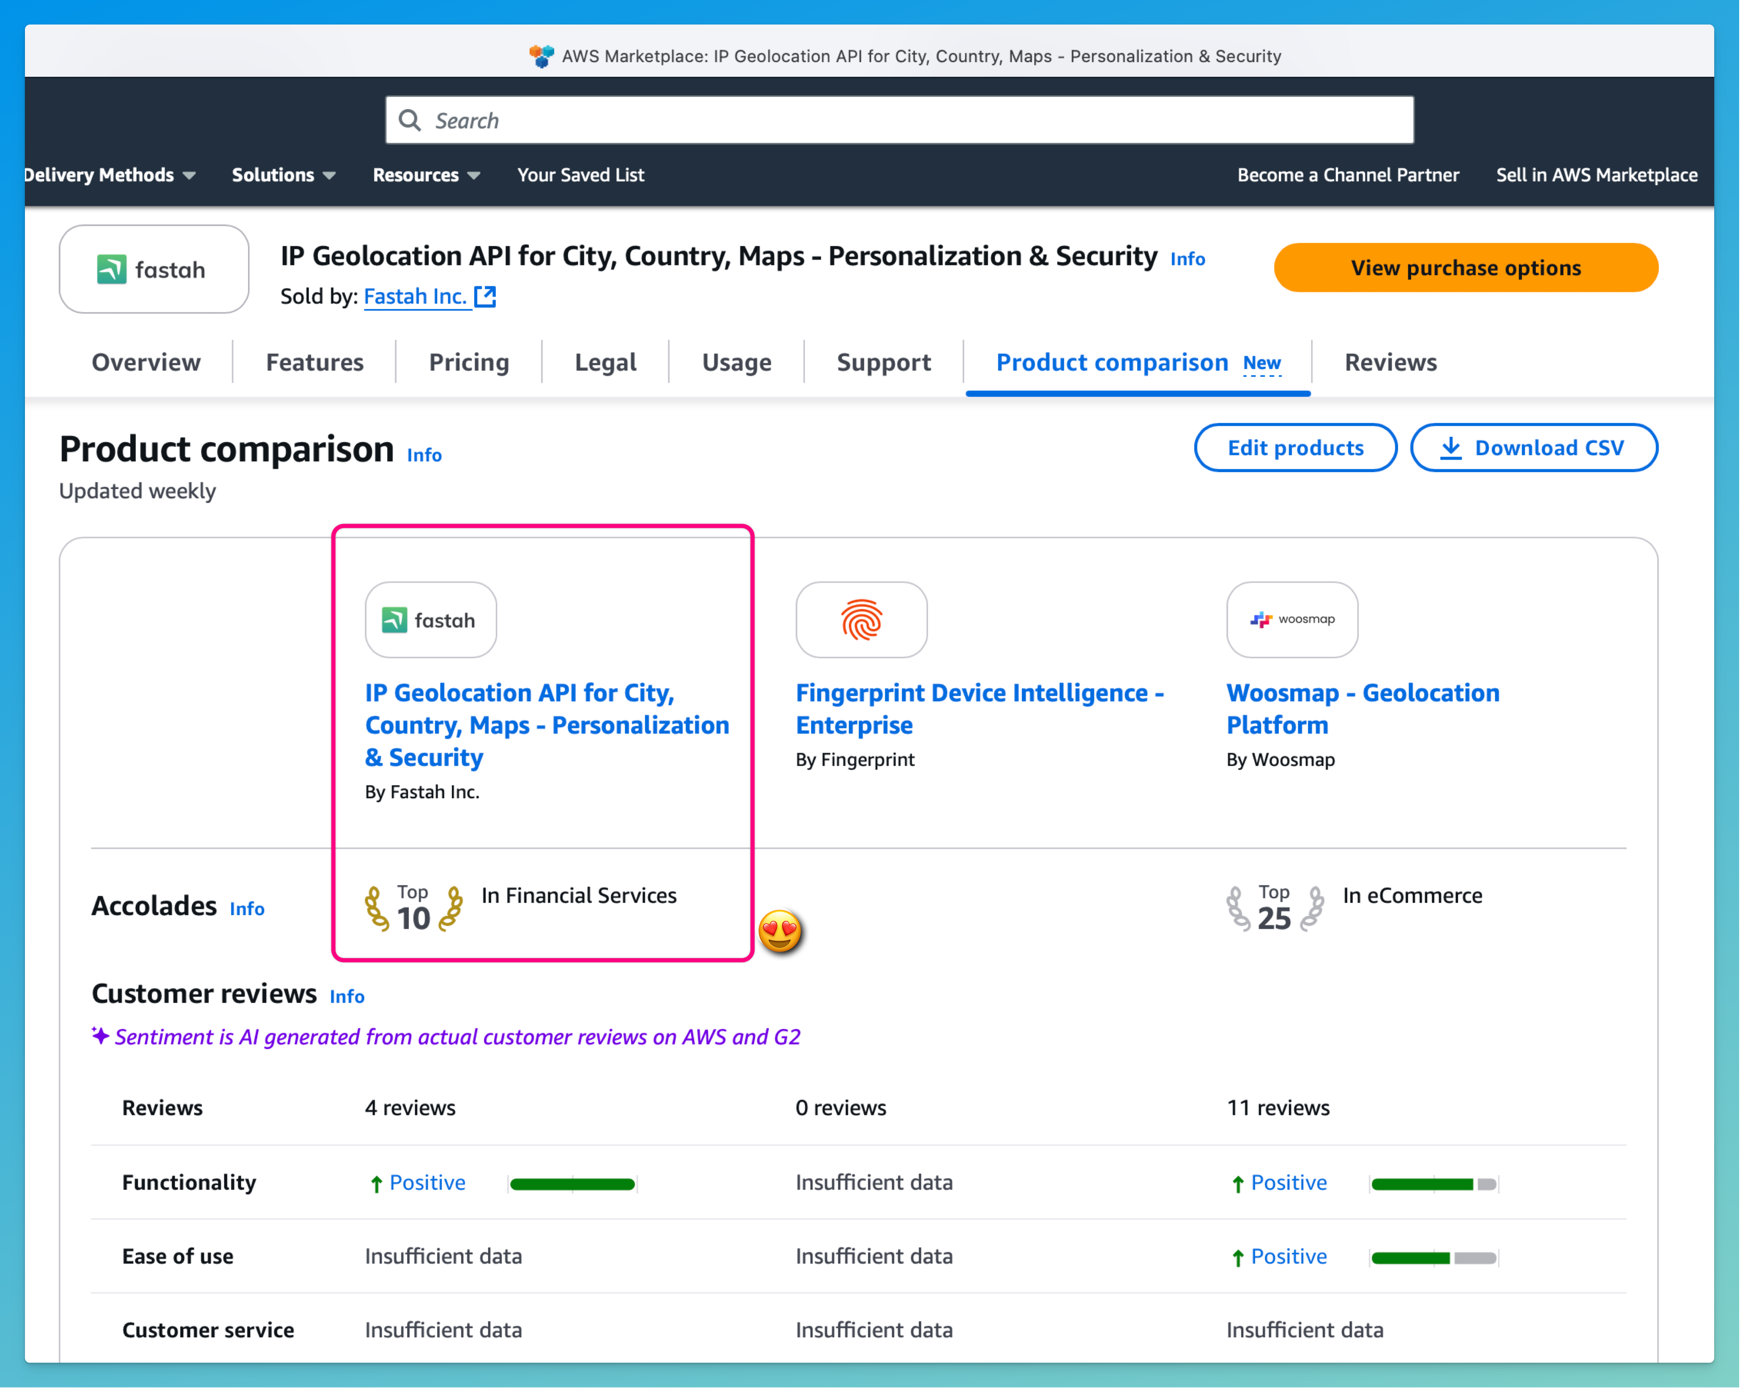This screenshot has height=1388, width=1740.
Task: Click '11 reviews' count for Woosmap
Action: 1278,1108
